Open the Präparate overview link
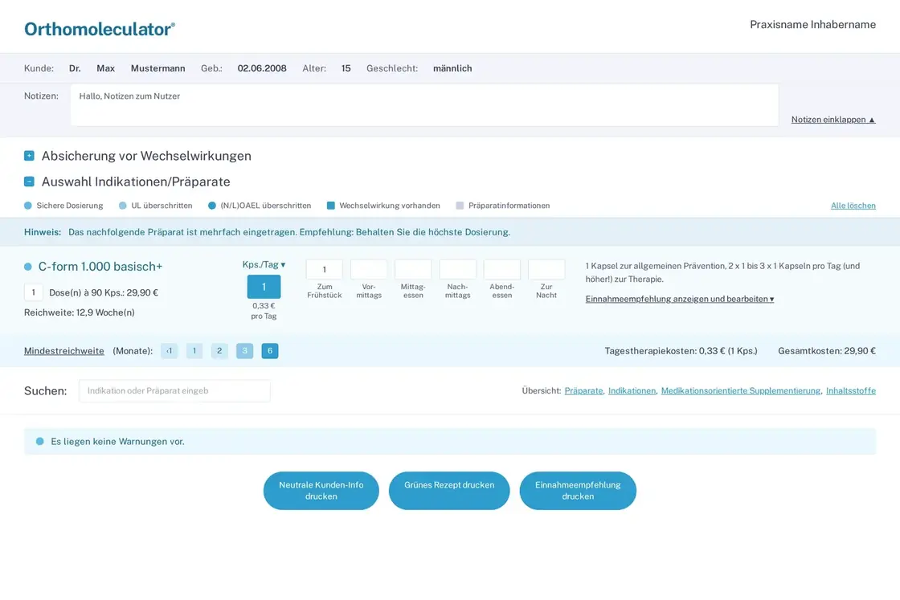 pos(583,390)
